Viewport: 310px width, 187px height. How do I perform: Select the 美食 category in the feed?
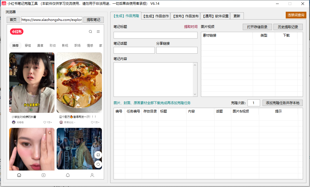(x=40, y=45)
